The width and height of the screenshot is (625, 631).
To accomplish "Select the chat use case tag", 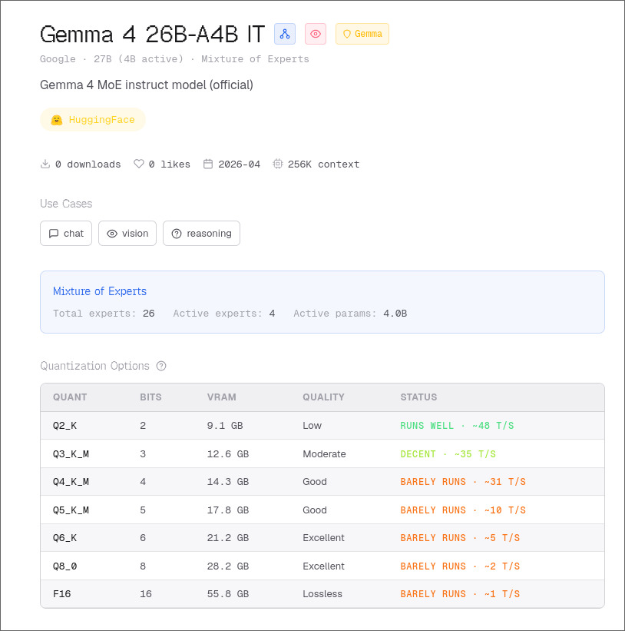I will point(66,234).
